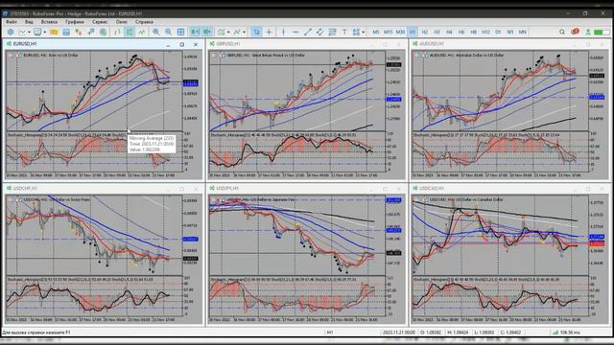The height and width of the screenshot is (345, 614).
Task: Toggle chart auto scroll
Action: (x=195, y=32)
